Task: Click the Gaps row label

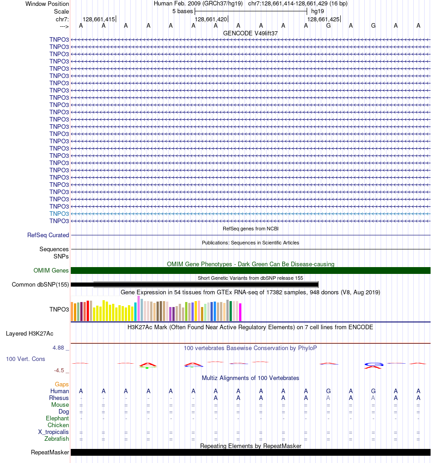Action: tap(61, 384)
